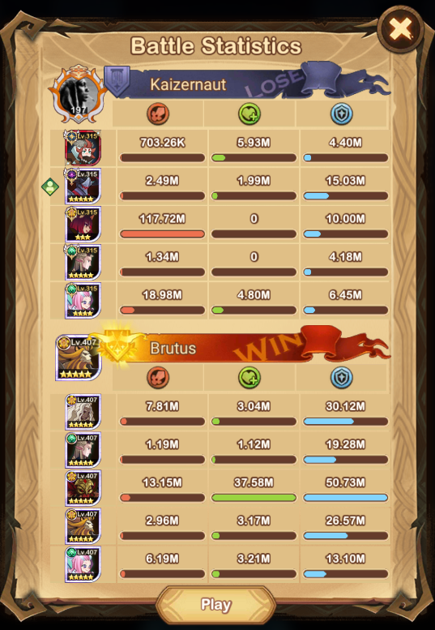This screenshot has height=630, width=435.
Task: Tap the golden winner crest beside Brutus
Action: click(118, 345)
